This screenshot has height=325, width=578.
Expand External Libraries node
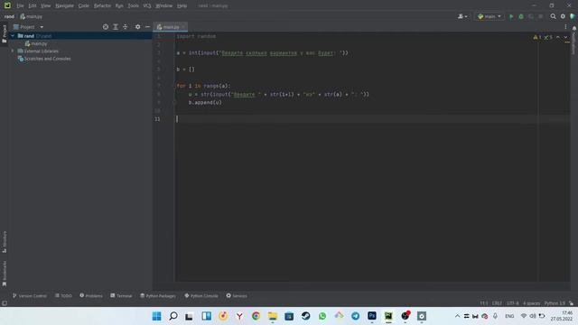(x=13, y=51)
